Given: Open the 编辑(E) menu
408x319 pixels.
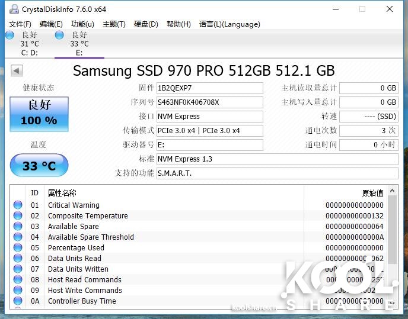Looking at the screenshot, I should click(51, 24).
